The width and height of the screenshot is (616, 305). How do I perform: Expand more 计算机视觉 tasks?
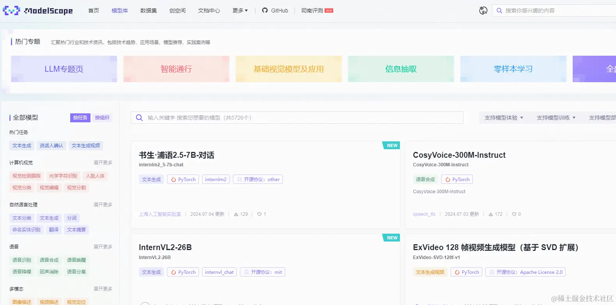(x=103, y=163)
